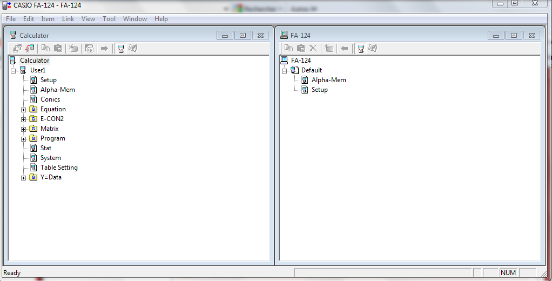
Task: Click screen capture icon in Calculator toolbar
Action: [90, 48]
